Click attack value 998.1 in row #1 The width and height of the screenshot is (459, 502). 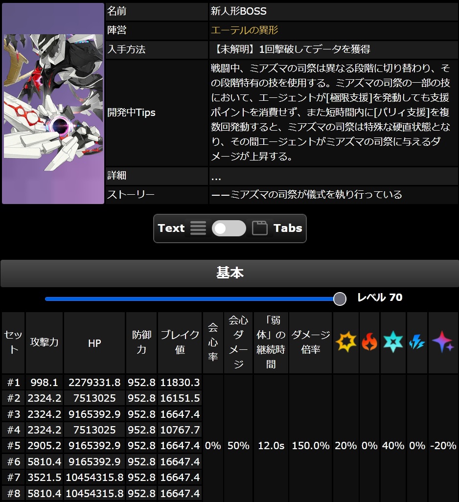pos(44,382)
